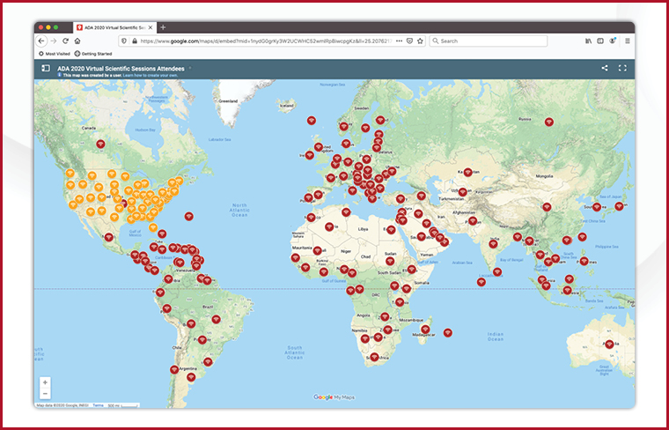The image size is (669, 430).
Task: Select the red marker in Sudan
Action: 390,261
